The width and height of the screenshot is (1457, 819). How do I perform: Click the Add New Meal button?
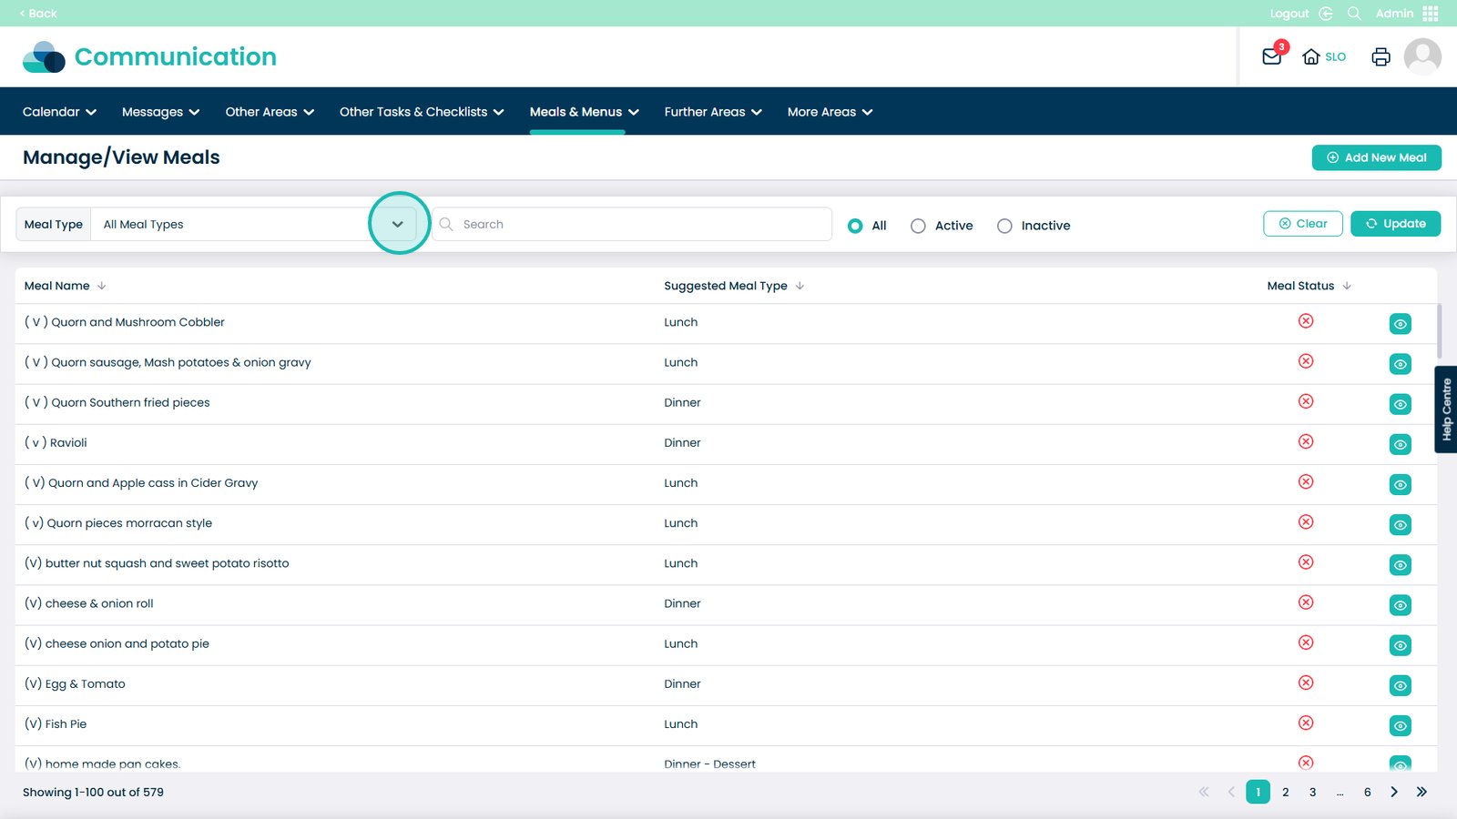coord(1376,157)
